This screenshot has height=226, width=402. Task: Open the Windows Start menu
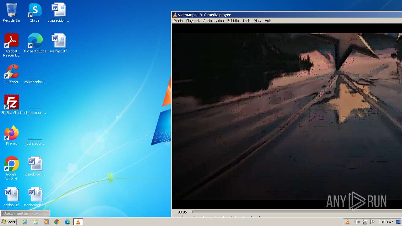[8, 222]
